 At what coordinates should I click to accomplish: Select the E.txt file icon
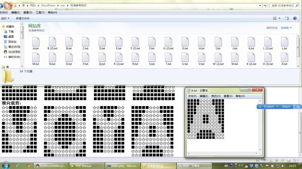coord(118,42)
